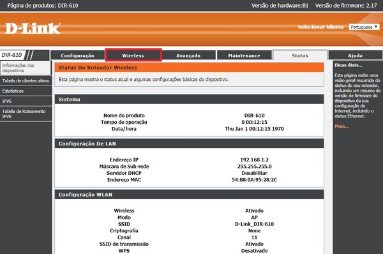Open the IPV6 sidebar item
Viewport: 383px width, 254px height.
tap(26, 101)
